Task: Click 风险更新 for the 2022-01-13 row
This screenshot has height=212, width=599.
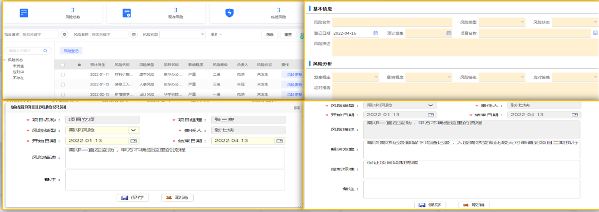Action: pyautogui.click(x=293, y=84)
